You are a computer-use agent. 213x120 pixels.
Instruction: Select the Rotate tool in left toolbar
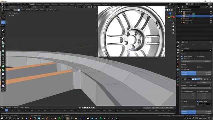click(3, 26)
